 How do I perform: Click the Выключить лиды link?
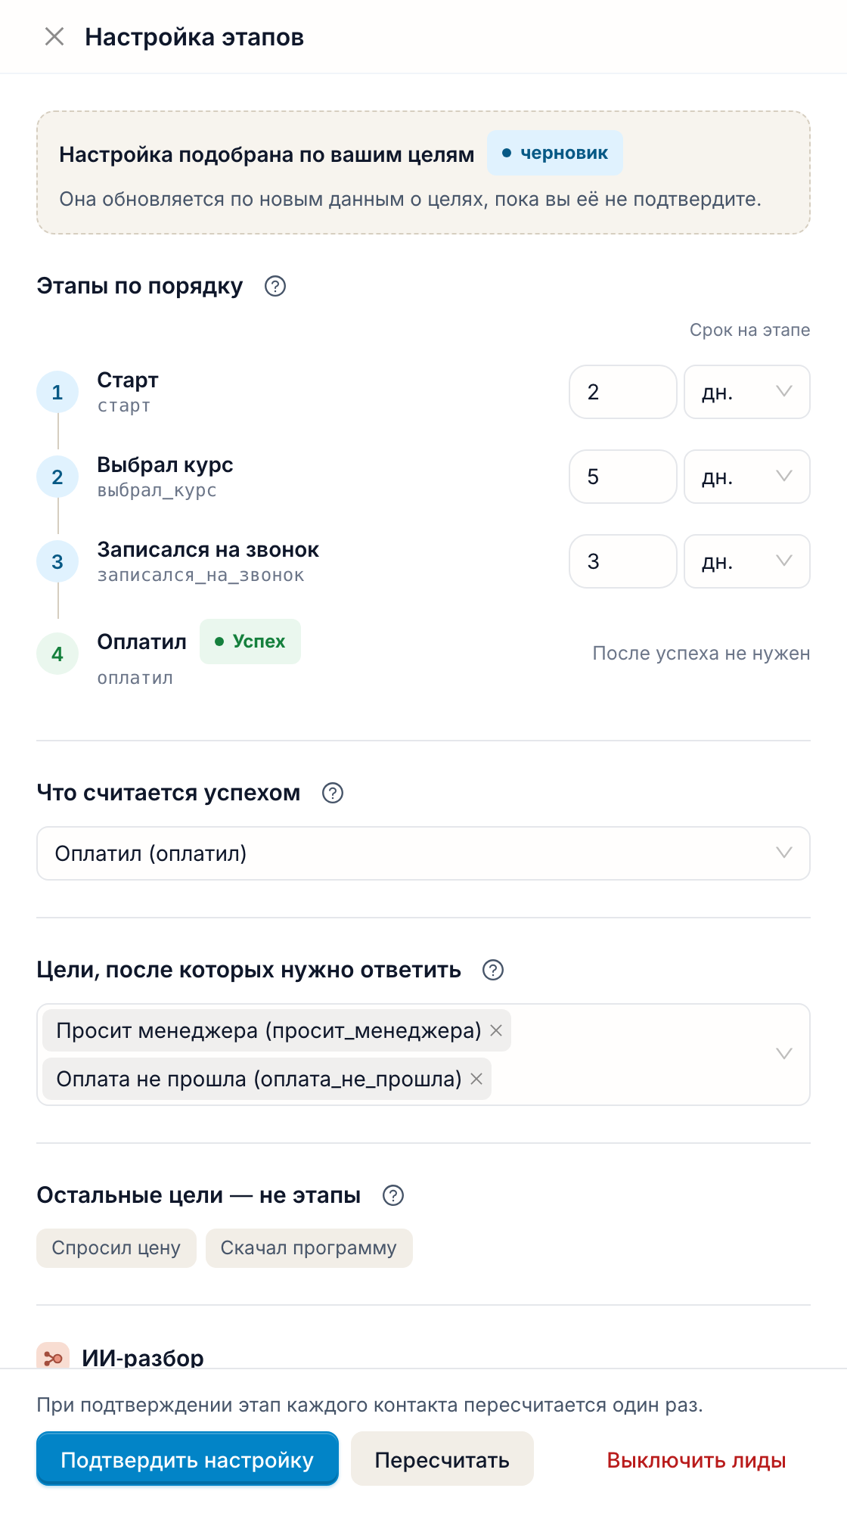pos(697,1460)
